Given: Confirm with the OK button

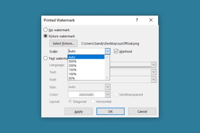Looking at the screenshot, I should pos(111,112).
